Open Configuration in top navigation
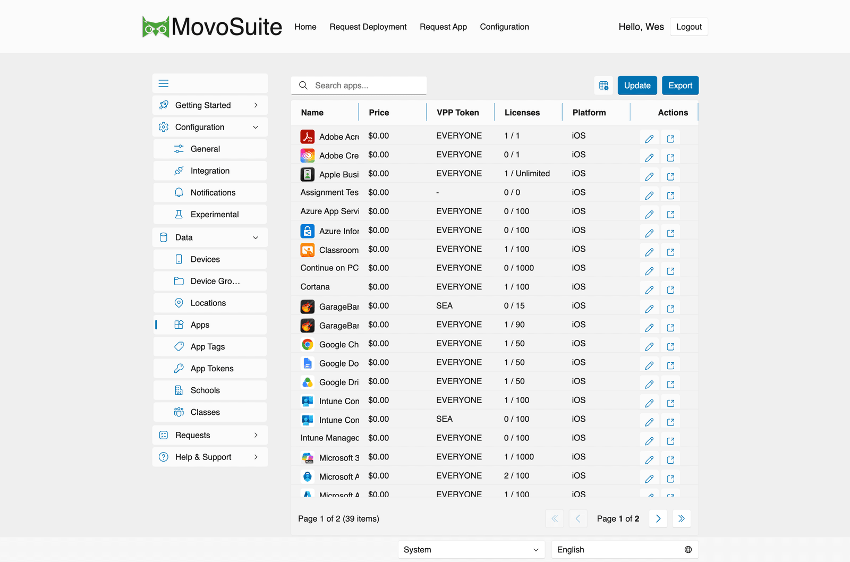Image resolution: width=850 pixels, height=562 pixels. (x=504, y=27)
